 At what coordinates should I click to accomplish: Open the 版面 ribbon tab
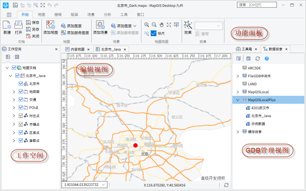(x=74, y=14)
